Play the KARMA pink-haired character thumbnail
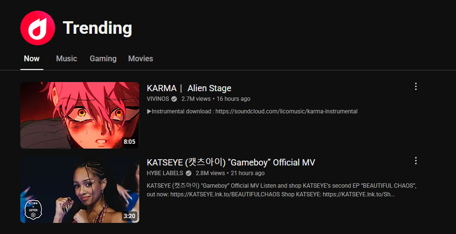This screenshot has width=456, height=234. [x=80, y=115]
